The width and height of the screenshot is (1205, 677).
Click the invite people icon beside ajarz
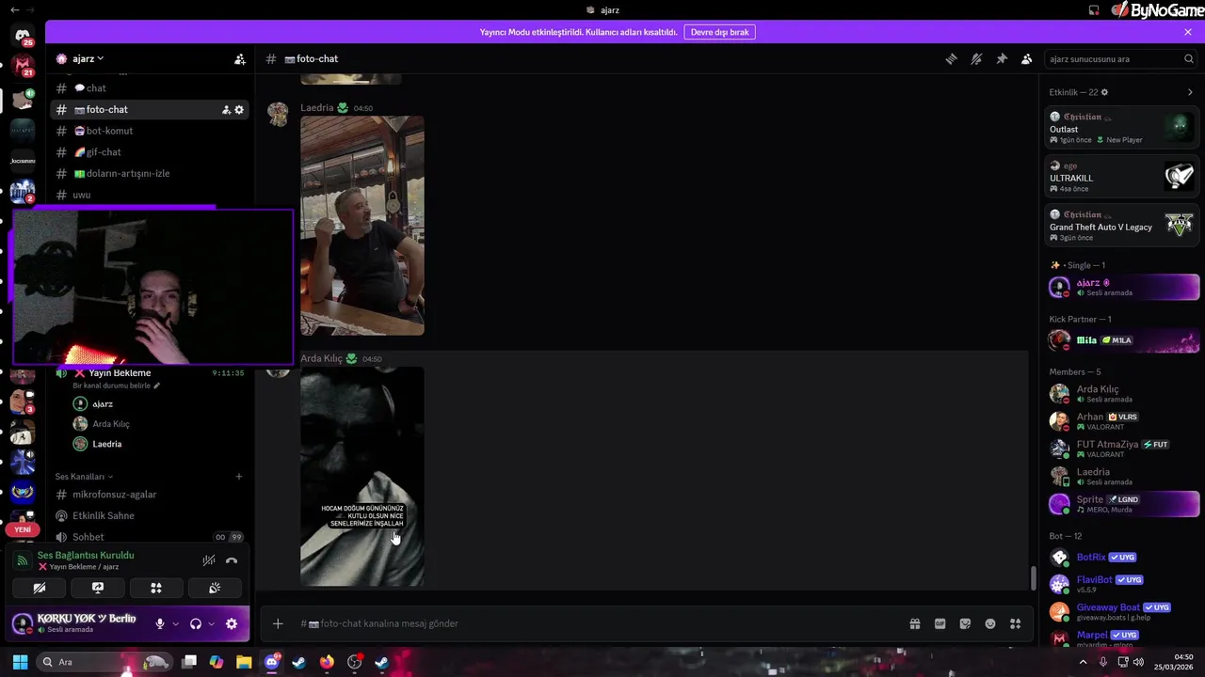(240, 58)
